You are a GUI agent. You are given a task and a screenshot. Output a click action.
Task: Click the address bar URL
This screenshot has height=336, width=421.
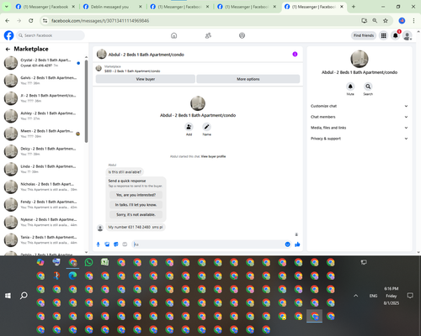100,21
